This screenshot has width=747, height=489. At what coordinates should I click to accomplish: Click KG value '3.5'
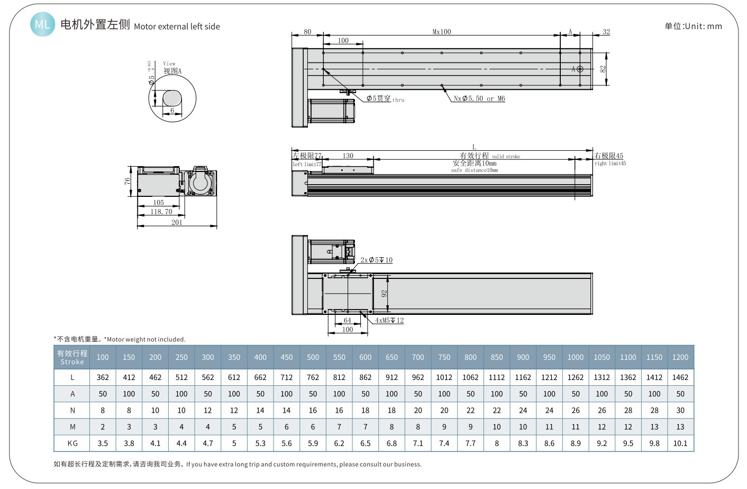103,443
